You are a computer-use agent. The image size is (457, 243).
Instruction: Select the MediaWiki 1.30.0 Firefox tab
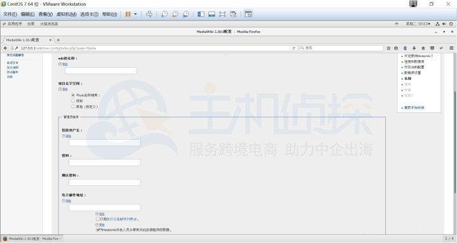(x=28, y=40)
